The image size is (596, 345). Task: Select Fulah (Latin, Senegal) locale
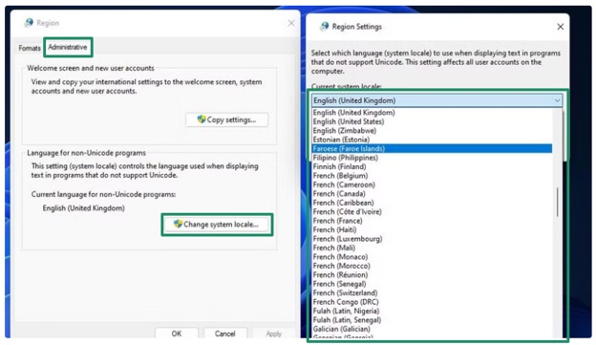pyautogui.click(x=432, y=320)
